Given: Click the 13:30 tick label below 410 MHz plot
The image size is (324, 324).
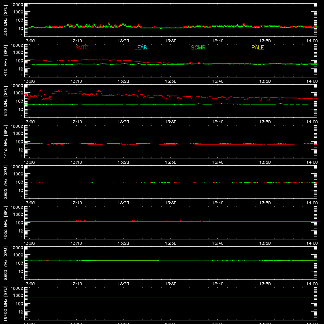Looking at the screenshot, I should point(171,81).
